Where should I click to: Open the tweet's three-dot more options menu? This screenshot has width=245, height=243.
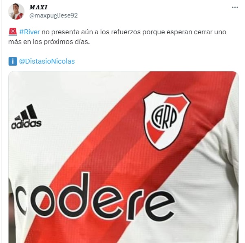coord(235,7)
